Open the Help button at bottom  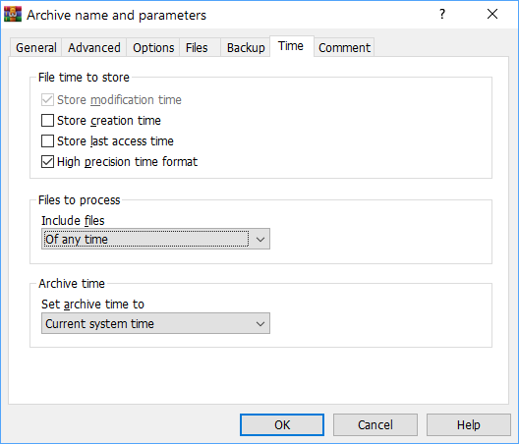click(x=468, y=424)
